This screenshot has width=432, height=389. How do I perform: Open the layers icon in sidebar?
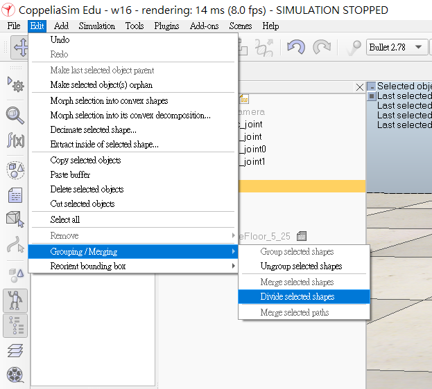[15, 351]
